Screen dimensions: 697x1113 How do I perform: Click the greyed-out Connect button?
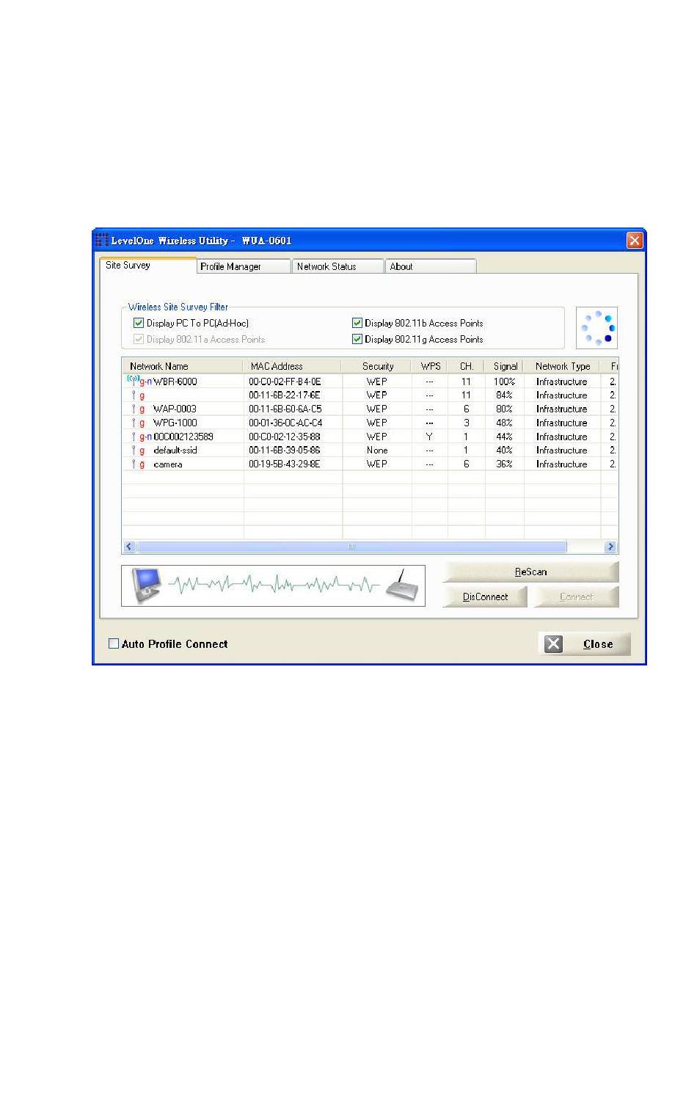click(576, 597)
